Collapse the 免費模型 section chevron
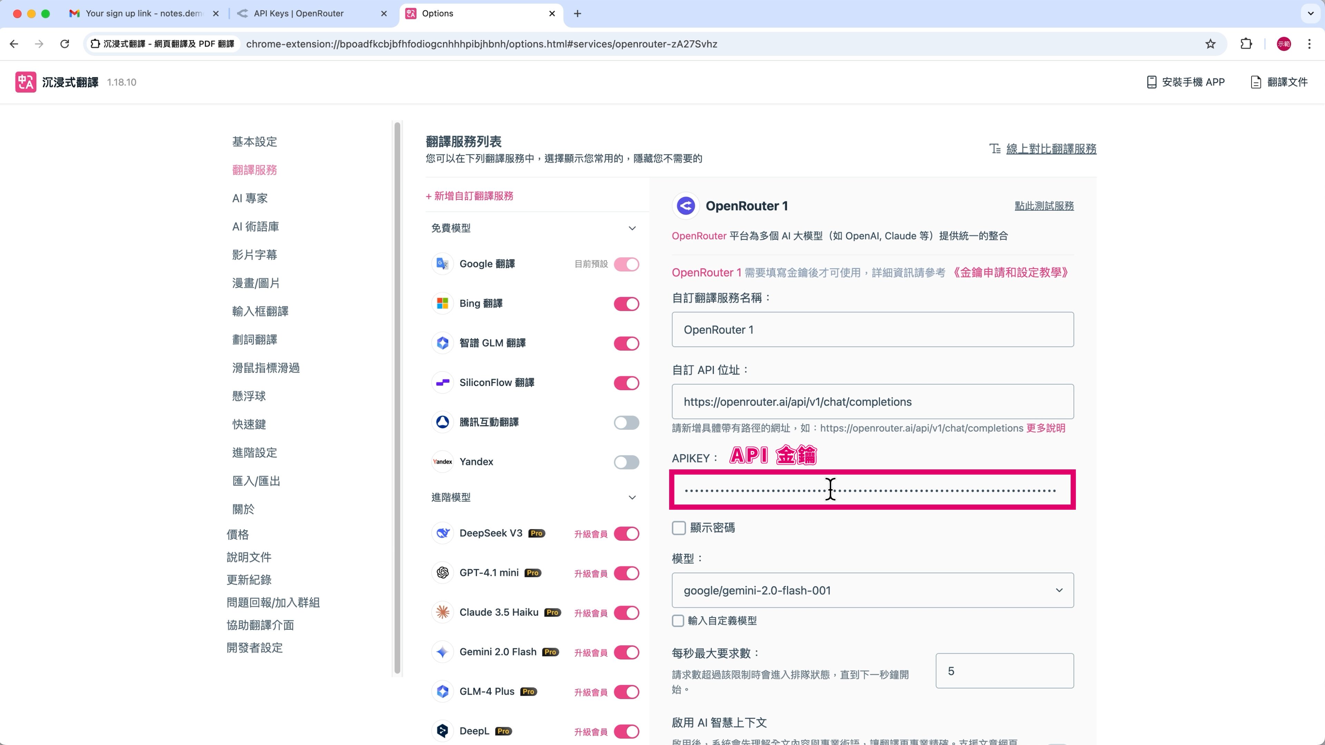Image resolution: width=1325 pixels, height=745 pixels. [x=632, y=228]
